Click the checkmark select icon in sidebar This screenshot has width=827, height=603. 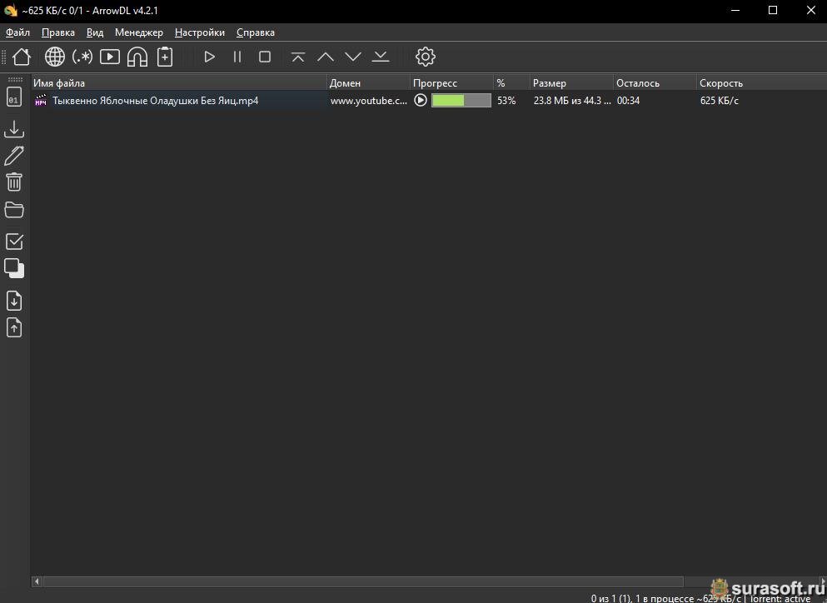pos(14,242)
